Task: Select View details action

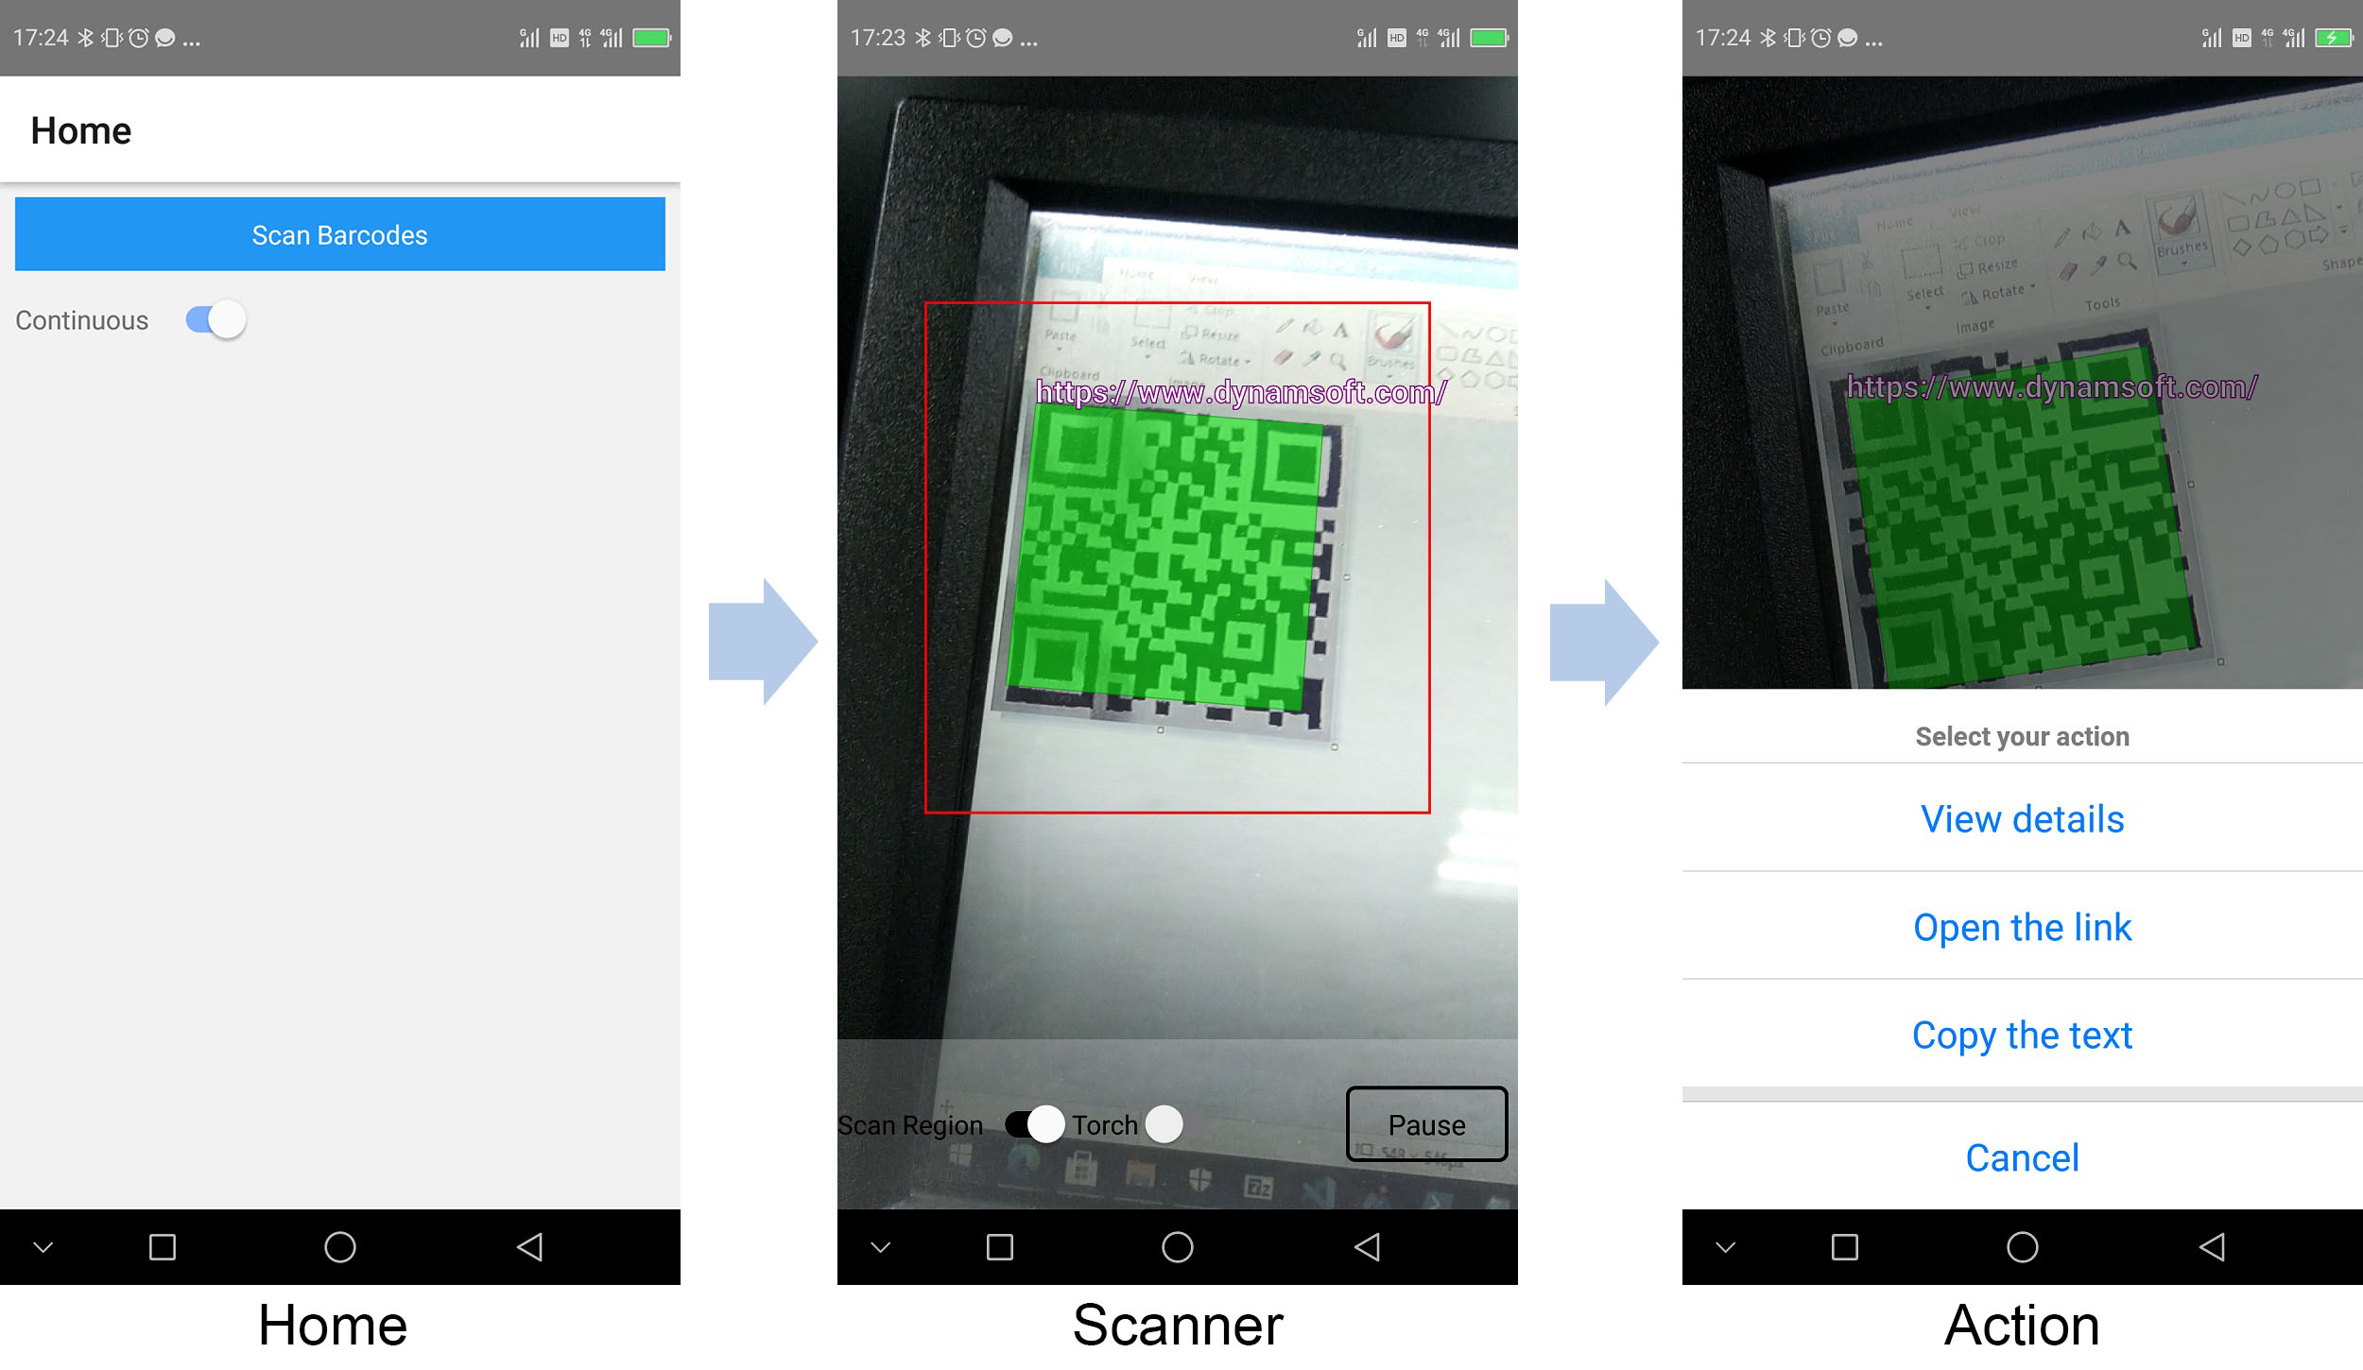Action: coord(2024,819)
